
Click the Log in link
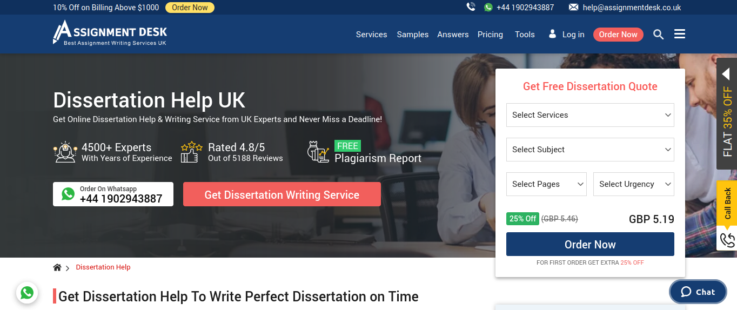click(x=573, y=35)
